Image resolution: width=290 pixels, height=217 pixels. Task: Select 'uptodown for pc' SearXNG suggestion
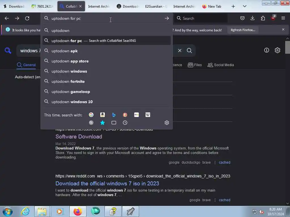[x=106, y=41]
